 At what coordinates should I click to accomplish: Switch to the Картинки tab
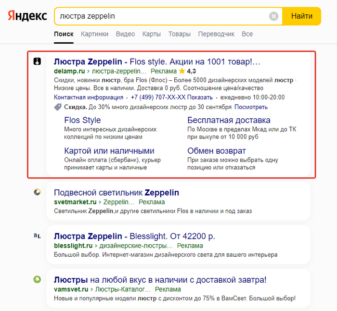pyautogui.click(x=94, y=34)
